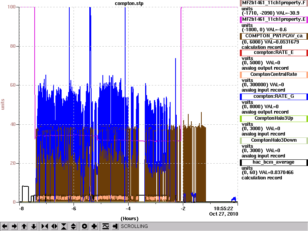Viewport: 308px width, 231px height.
Task: Click the -8 tick label on the time axis
Action: [21, 209]
